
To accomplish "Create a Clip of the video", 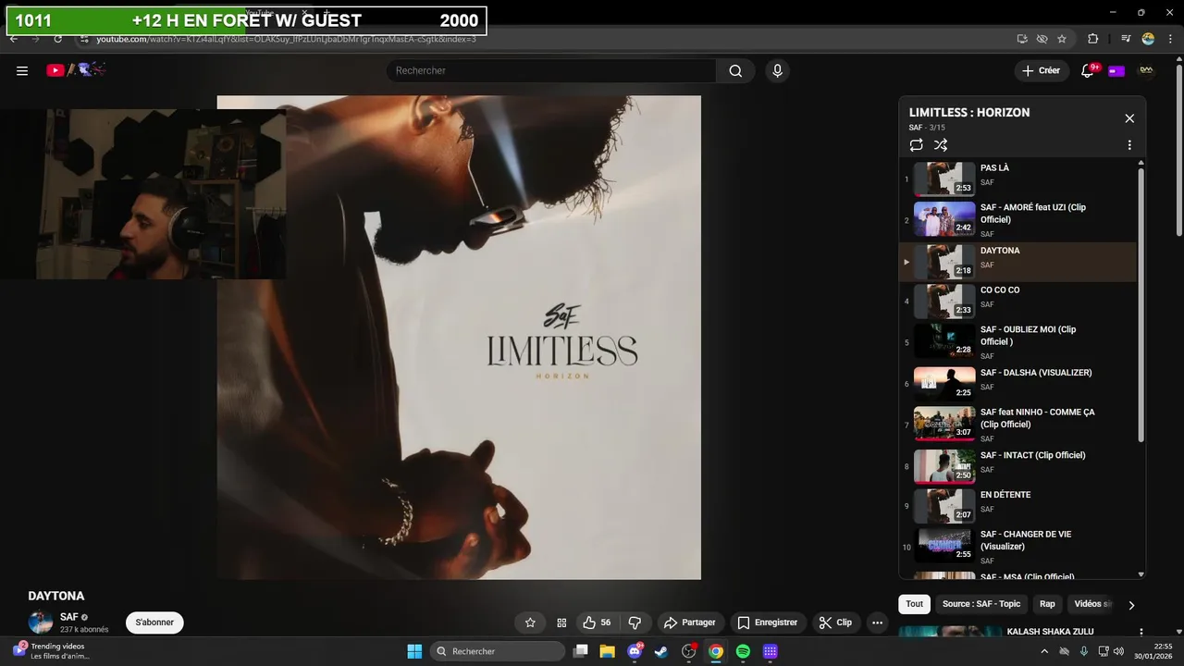I will 836,623.
